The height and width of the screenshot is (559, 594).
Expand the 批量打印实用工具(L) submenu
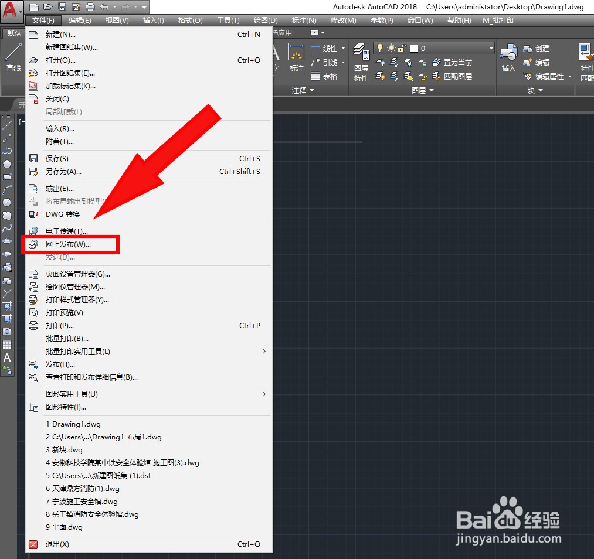click(149, 352)
